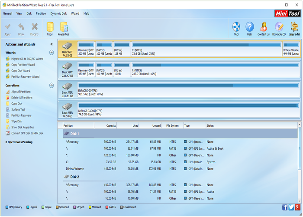Click the GPT/Primary legend color swatch

tap(7, 207)
